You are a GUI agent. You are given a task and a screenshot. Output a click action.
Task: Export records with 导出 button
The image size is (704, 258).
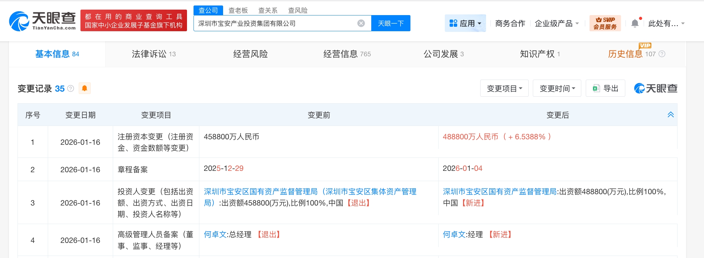pos(605,89)
